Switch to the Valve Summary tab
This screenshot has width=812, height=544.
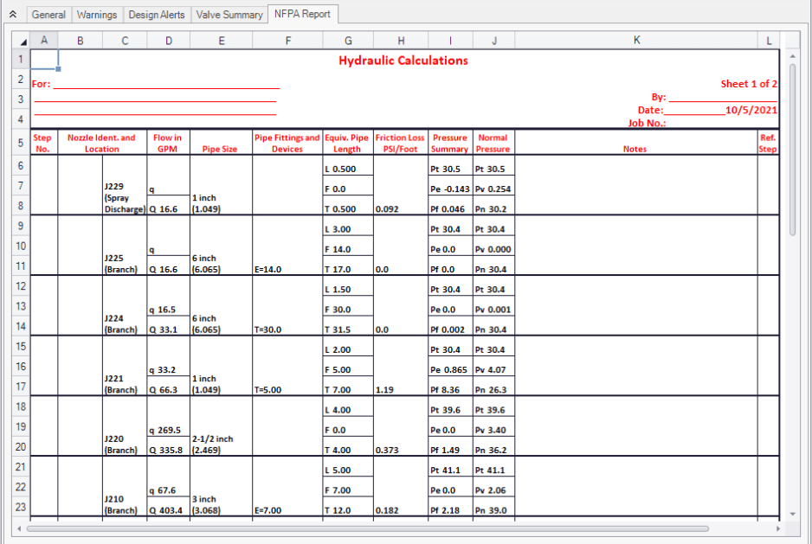coord(229,15)
